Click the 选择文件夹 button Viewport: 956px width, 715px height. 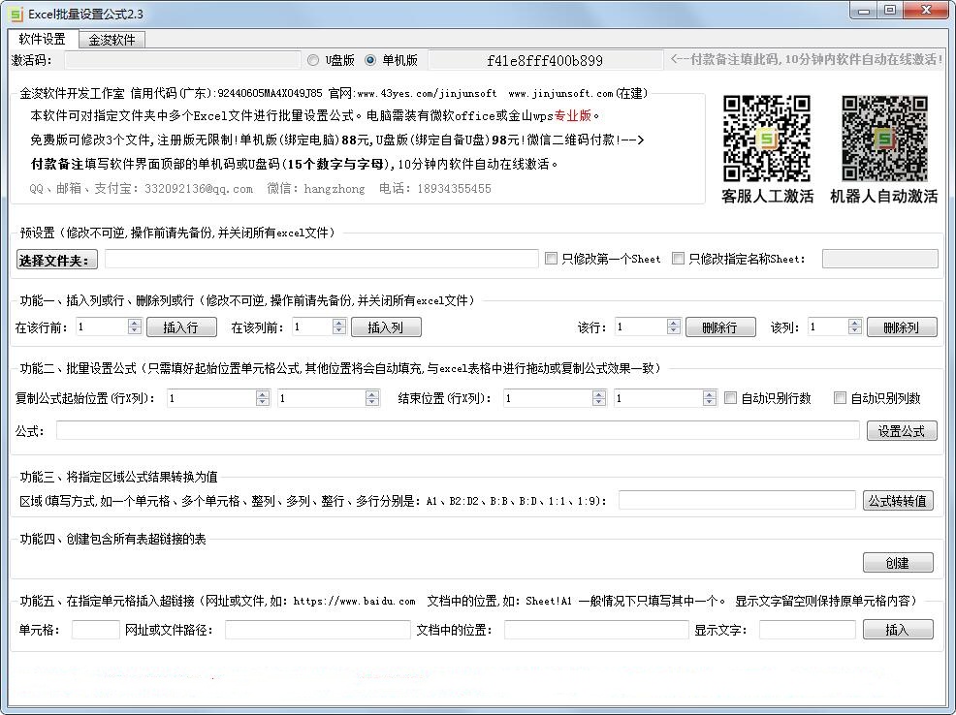(56, 260)
